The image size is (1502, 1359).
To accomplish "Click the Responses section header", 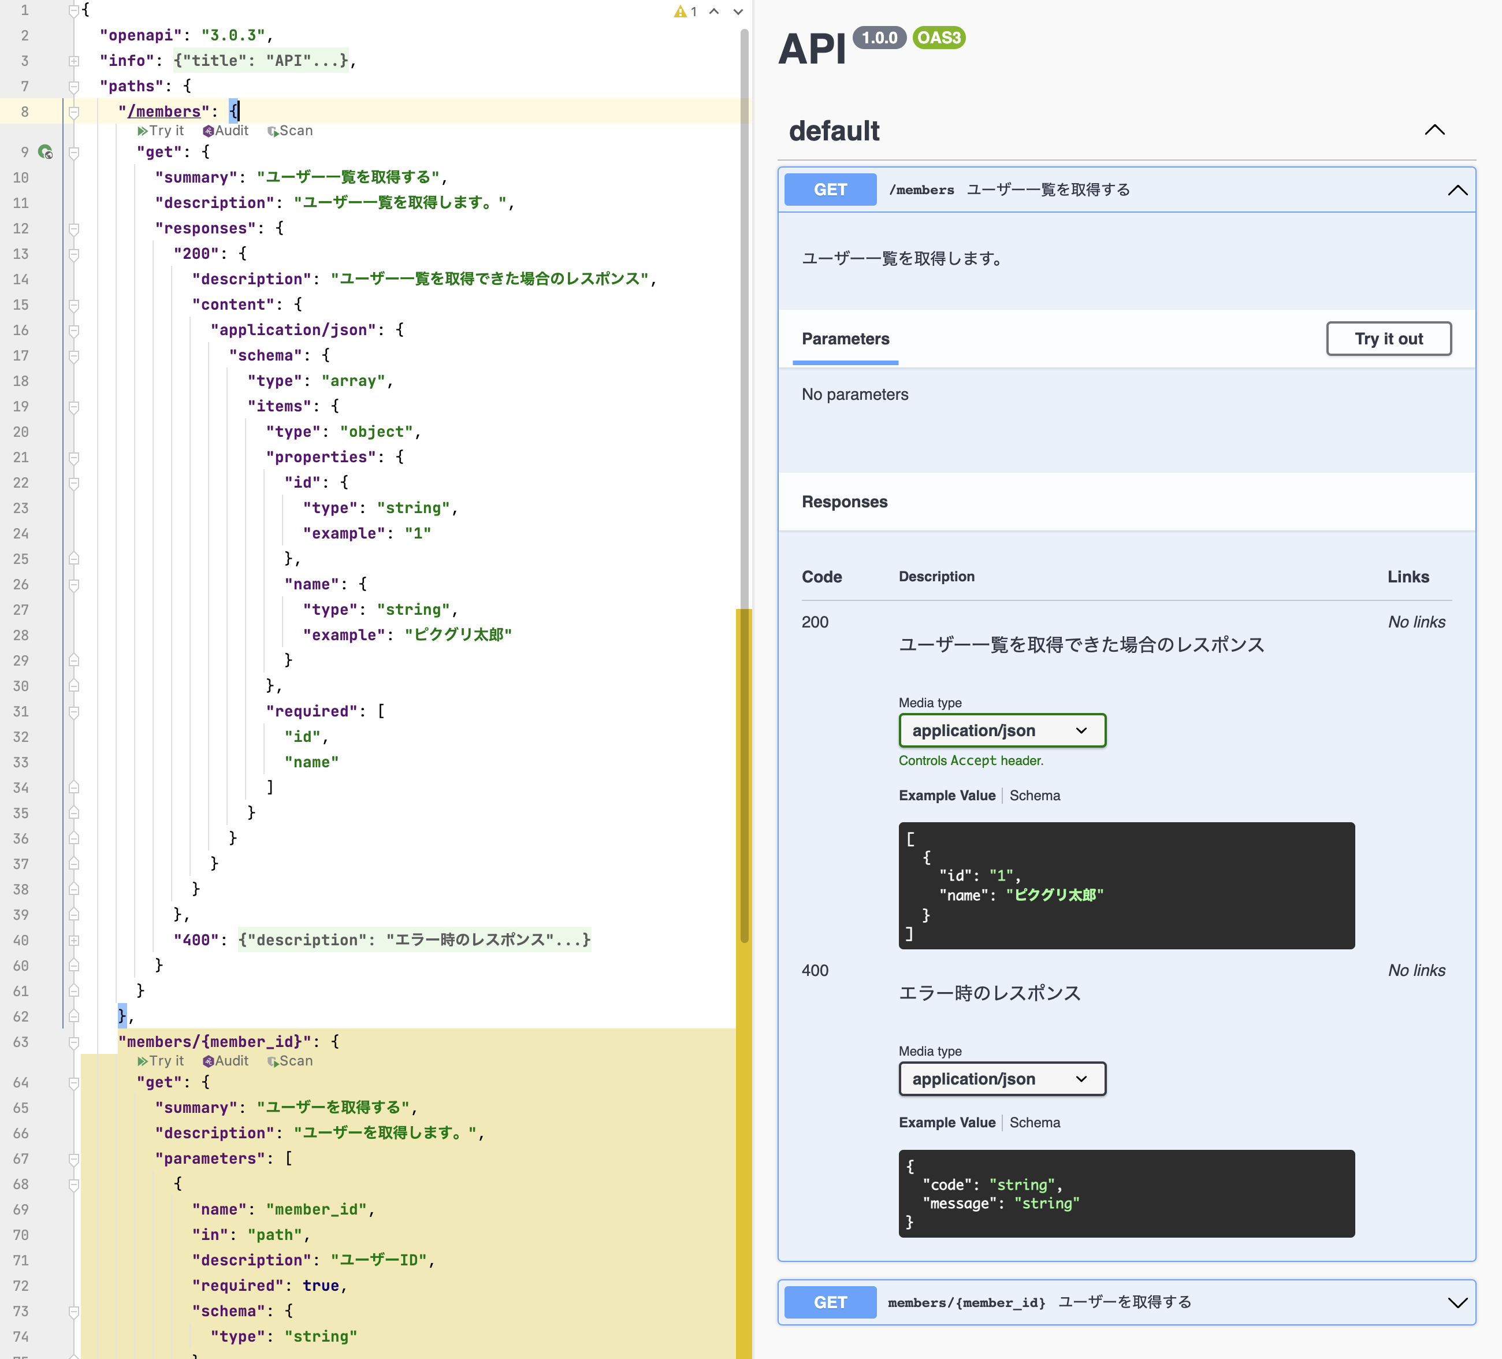I will pyautogui.click(x=844, y=502).
